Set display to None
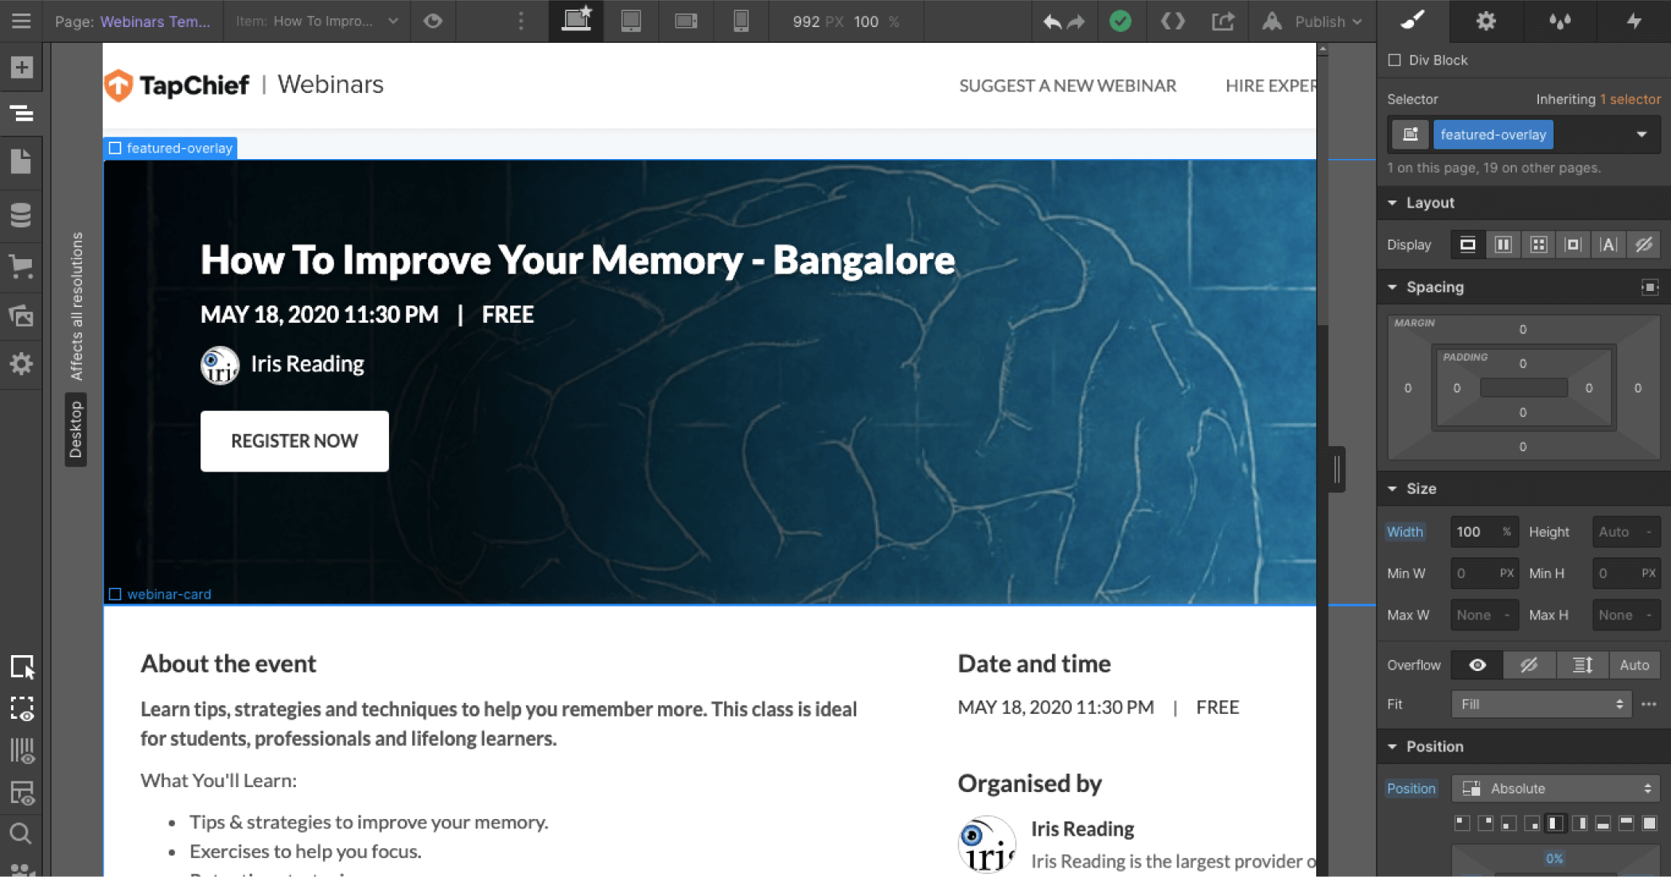 (x=1644, y=244)
